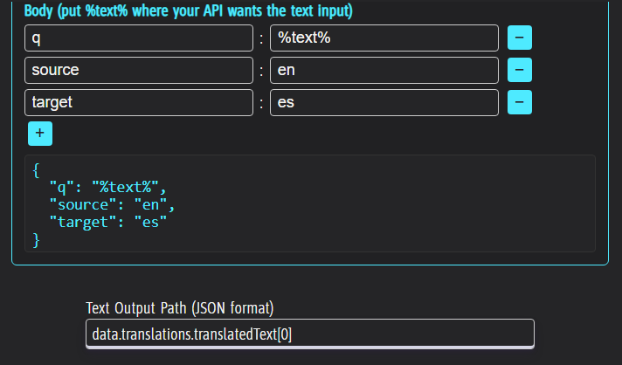Add a new body field with plus button

point(40,134)
